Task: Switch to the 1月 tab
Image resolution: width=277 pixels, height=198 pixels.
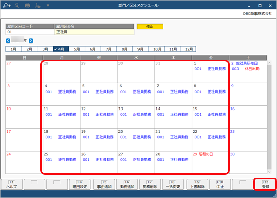Action: coord(13,49)
